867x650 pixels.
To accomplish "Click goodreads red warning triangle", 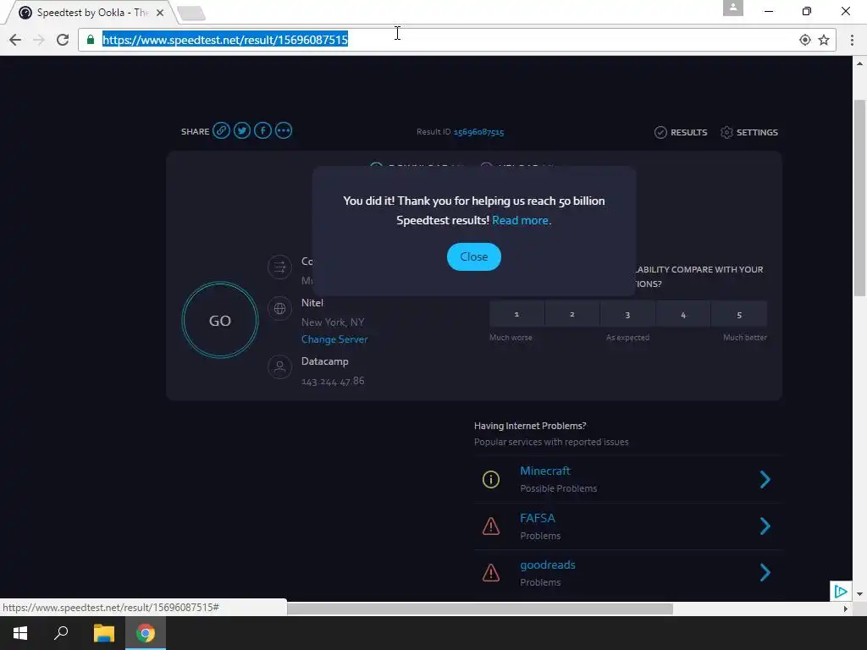I will [x=491, y=573].
